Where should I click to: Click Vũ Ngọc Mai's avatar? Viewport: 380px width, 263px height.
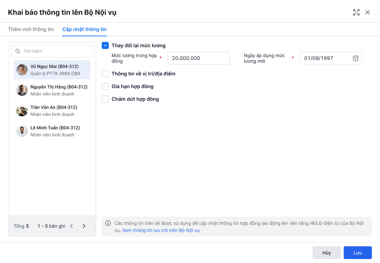pos(22,70)
